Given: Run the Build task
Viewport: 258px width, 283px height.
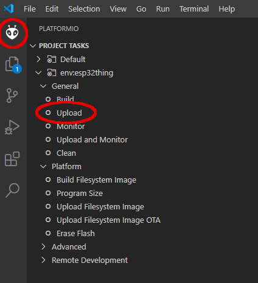Looking at the screenshot, I should (65, 99).
